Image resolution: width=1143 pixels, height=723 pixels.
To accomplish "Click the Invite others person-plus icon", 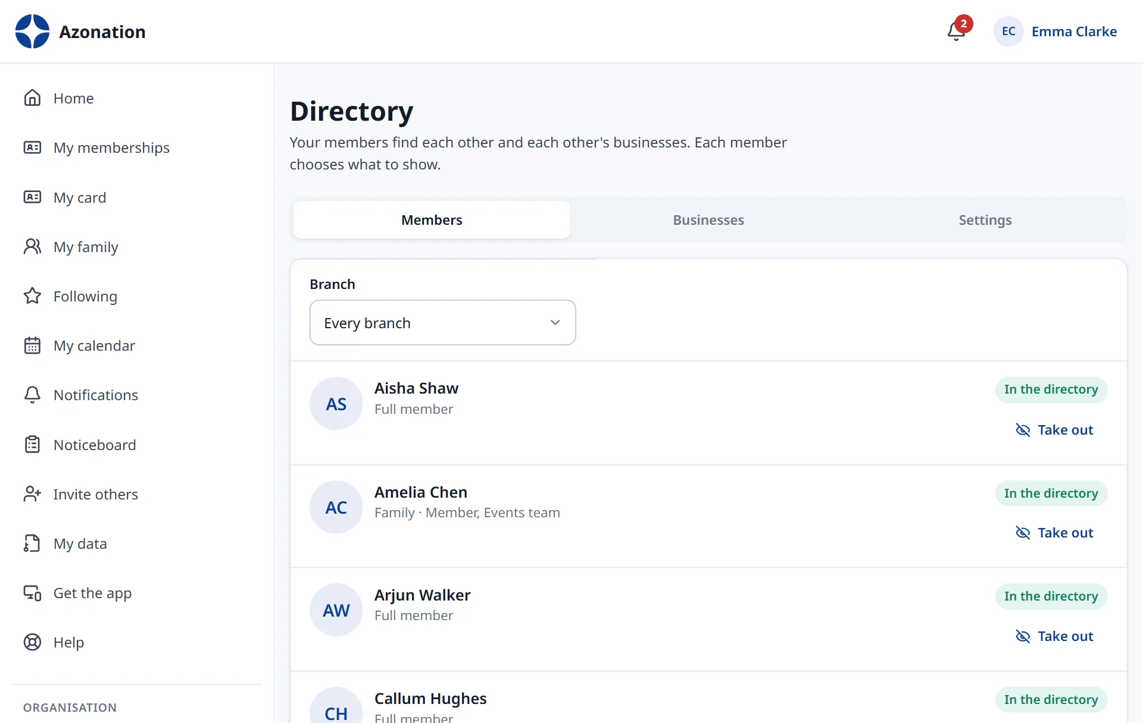I will 32,494.
